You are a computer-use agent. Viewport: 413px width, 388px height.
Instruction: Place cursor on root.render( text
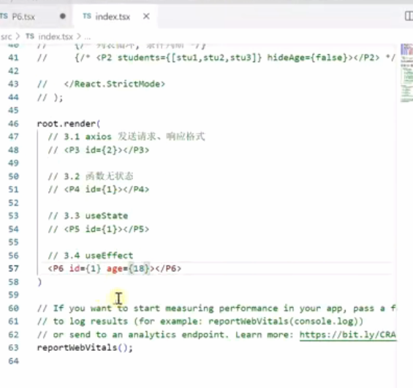pos(69,123)
